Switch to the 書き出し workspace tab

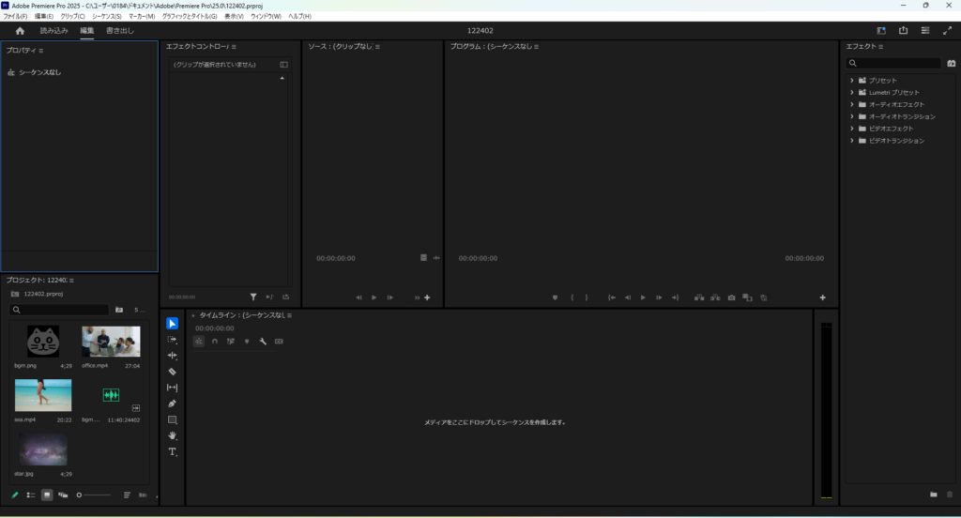point(119,30)
